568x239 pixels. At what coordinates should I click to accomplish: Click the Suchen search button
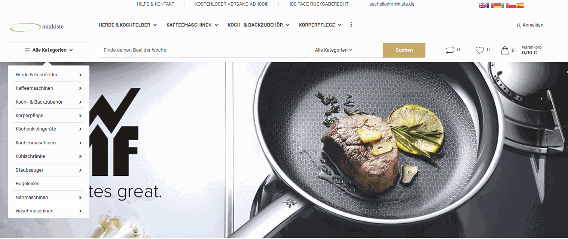coord(404,50)
